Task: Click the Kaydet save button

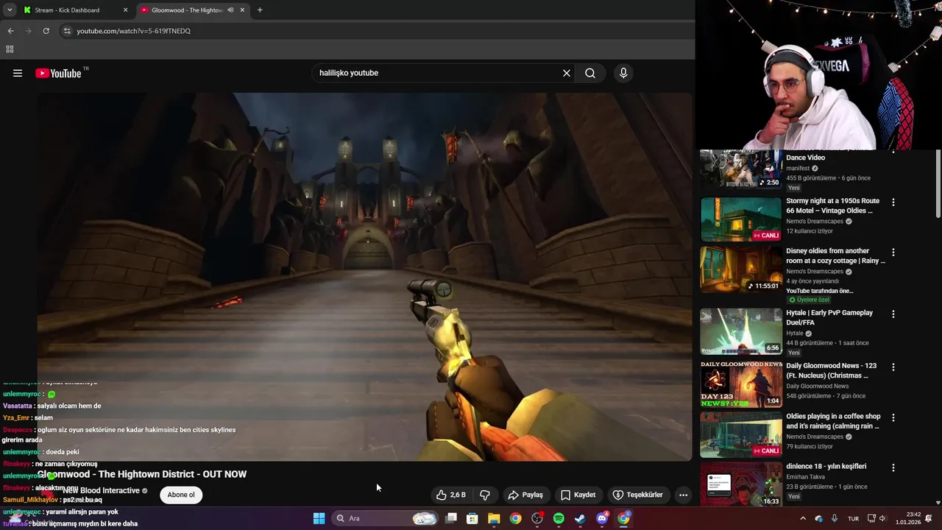Action: (x=578, y=495)
